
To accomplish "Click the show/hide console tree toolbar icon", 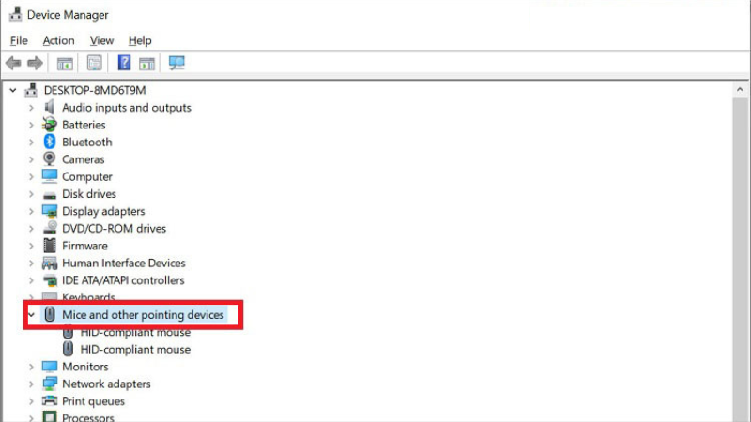I will [x=65, y=63].
